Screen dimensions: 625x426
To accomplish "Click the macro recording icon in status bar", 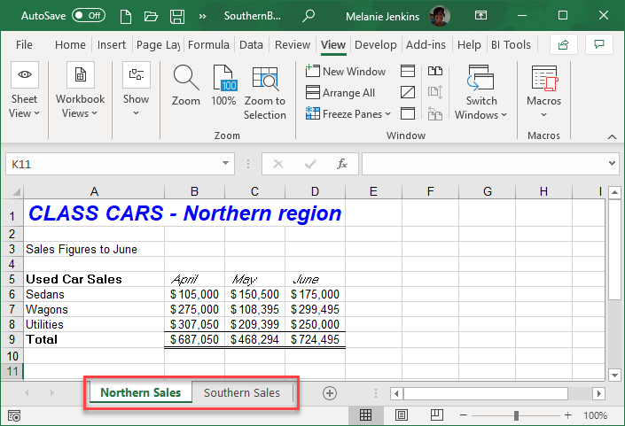I will pos(14,416).
